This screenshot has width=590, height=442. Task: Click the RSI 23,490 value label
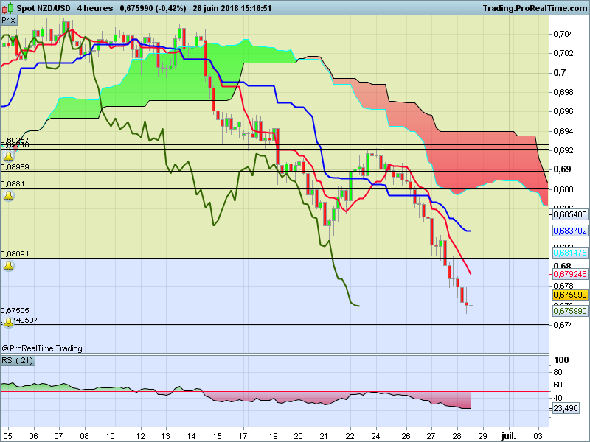coord(566,408)
